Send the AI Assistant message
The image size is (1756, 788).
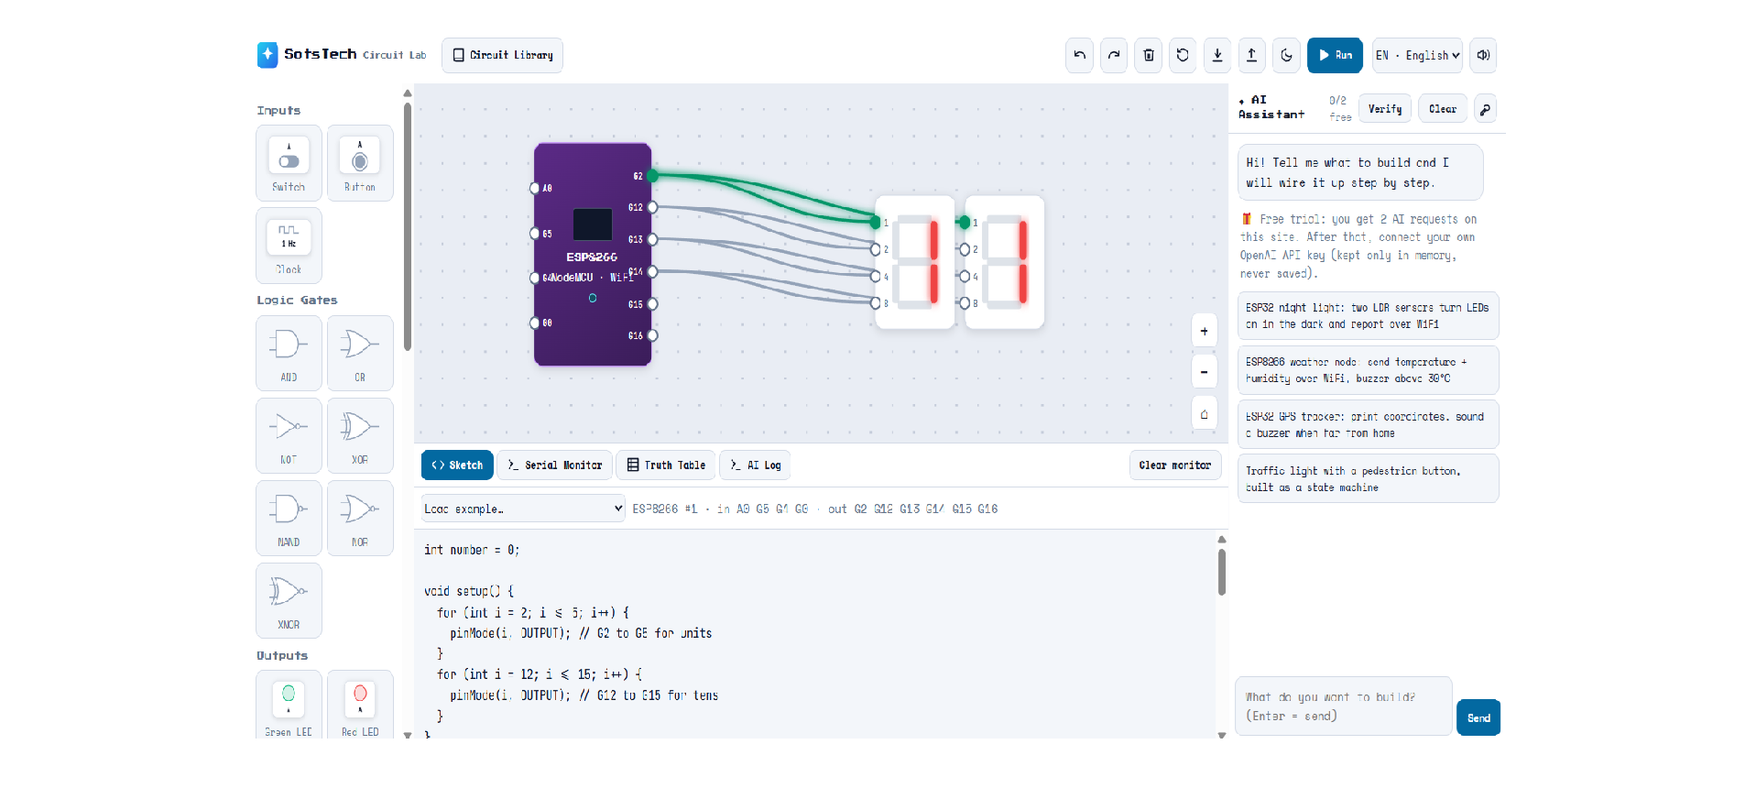pos(1478,717)
